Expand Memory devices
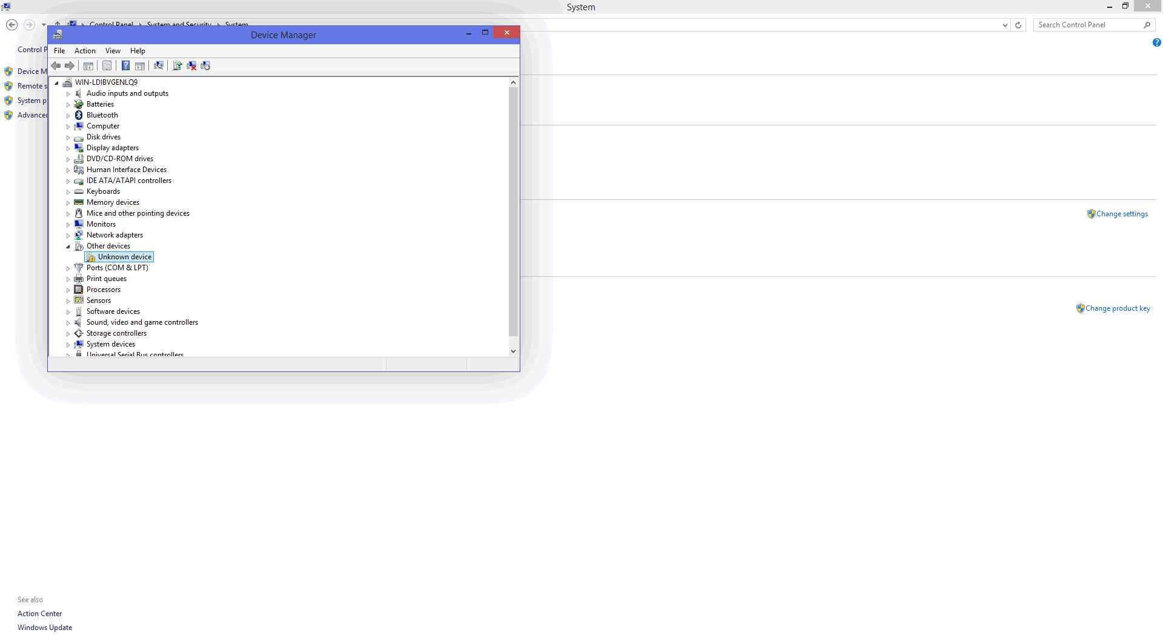 pos(68,203)
